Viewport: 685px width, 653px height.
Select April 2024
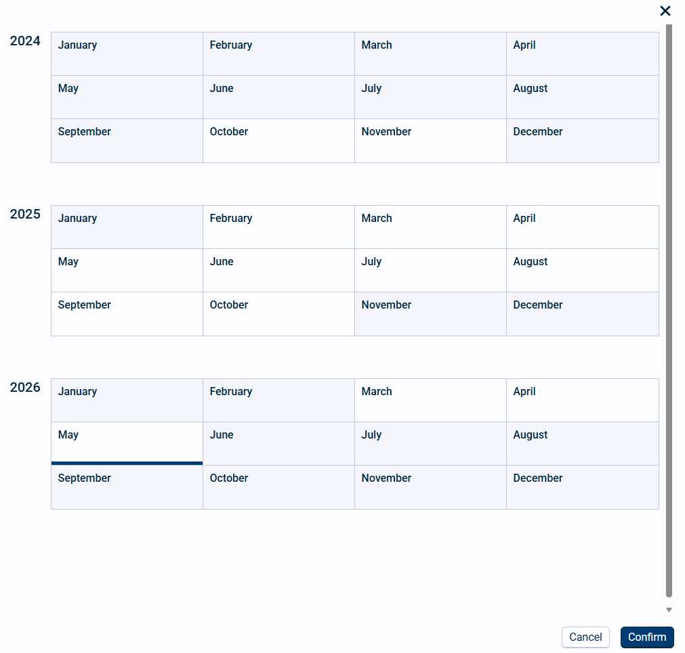click(582, 53)
